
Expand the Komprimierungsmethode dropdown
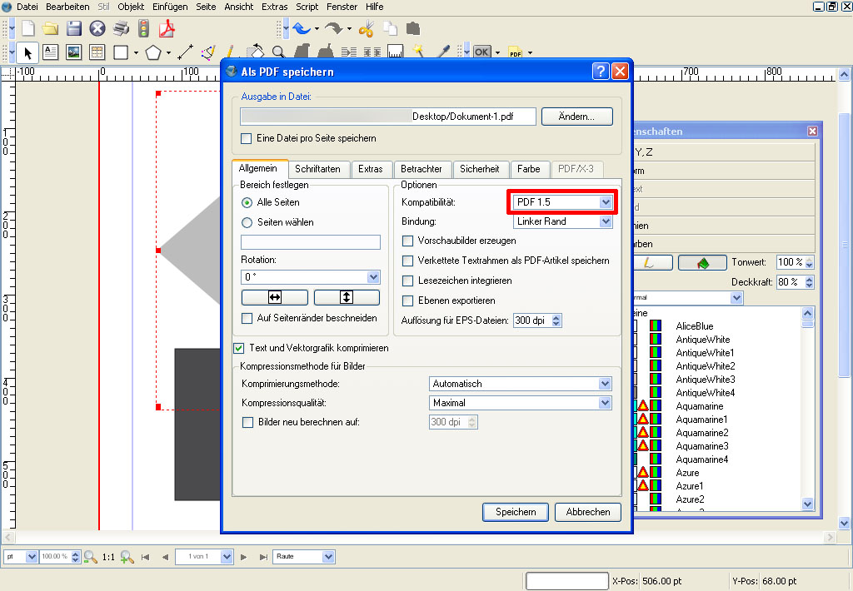tap(606, 383)
